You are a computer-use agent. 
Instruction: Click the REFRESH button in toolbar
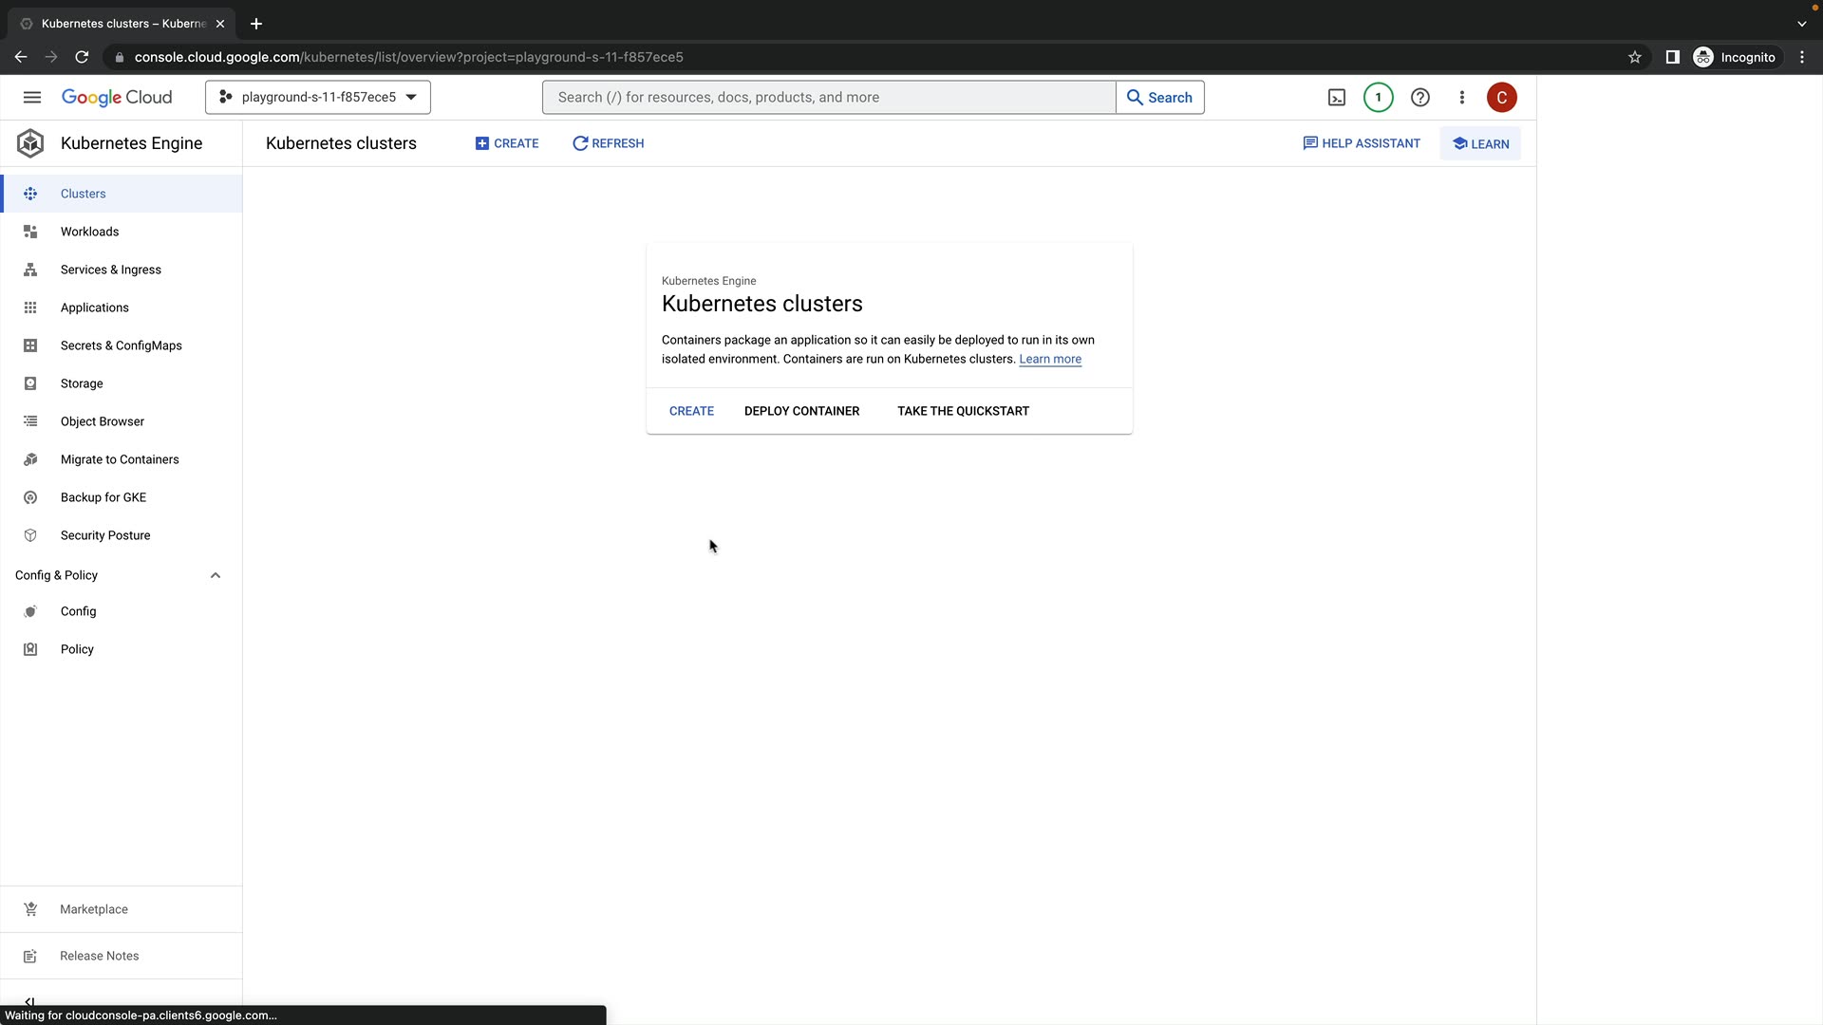click(x=608, y=143)
